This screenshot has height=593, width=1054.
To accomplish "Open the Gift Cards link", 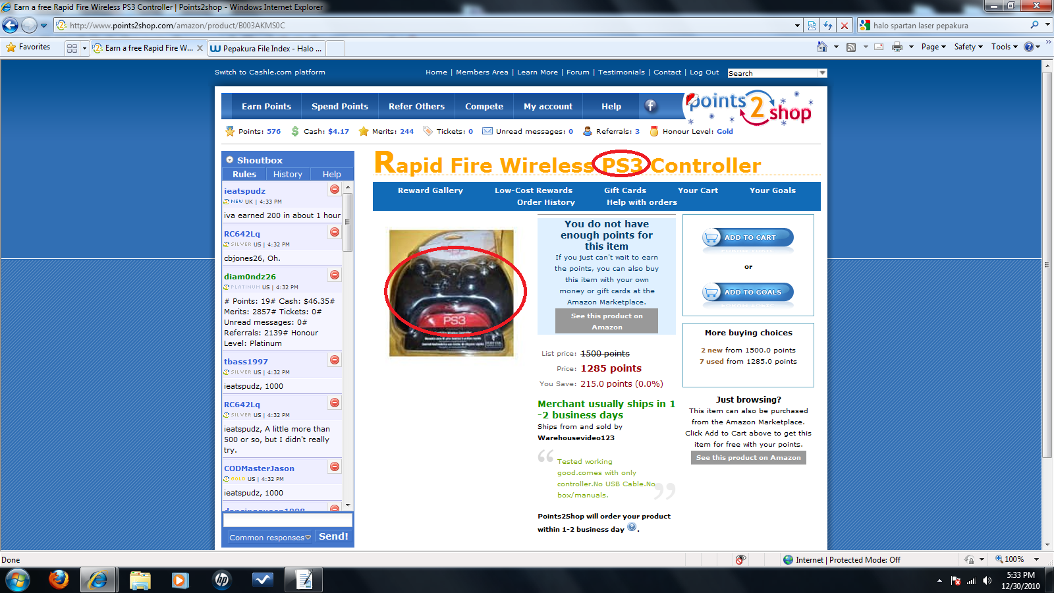I will click(625, 190).
